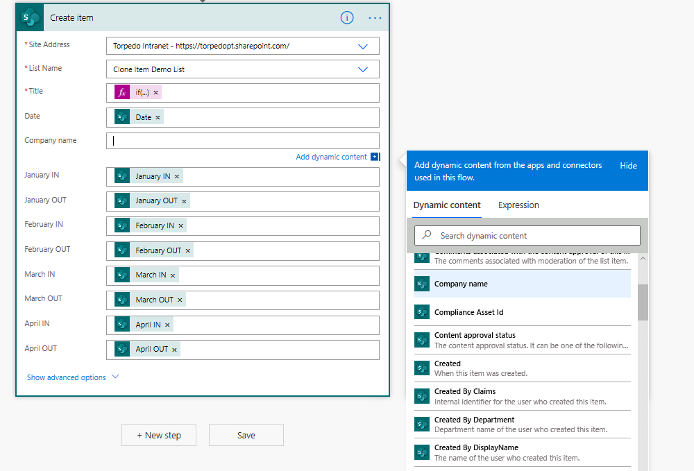694x471 pixels.
Task: Hide the dynamic content panel
Action: coord(628,166)
